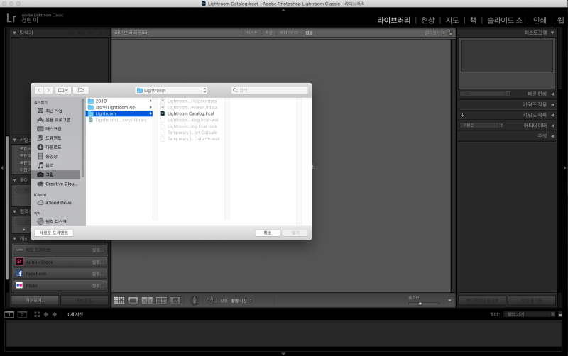Add keyword with plus icon
This screenshot has height=356, width=568.
click(x=463, y=115)
